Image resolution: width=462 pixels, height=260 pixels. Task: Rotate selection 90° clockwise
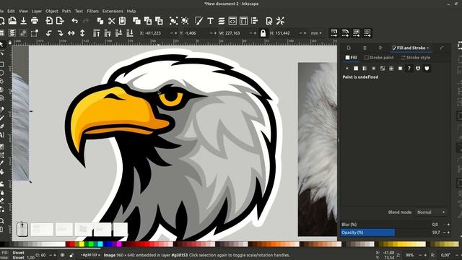pos(60,33)
